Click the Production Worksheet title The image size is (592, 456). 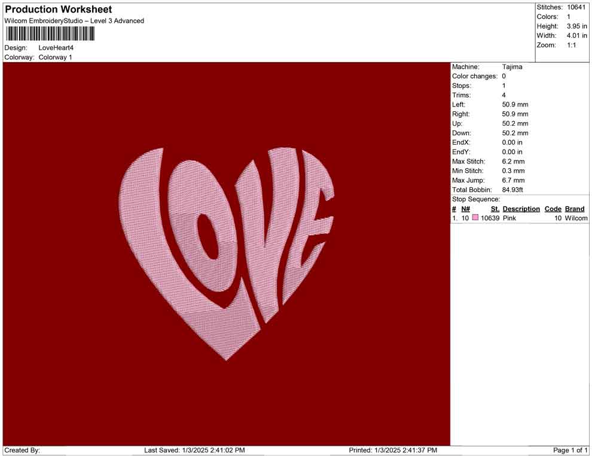(58, 10)
